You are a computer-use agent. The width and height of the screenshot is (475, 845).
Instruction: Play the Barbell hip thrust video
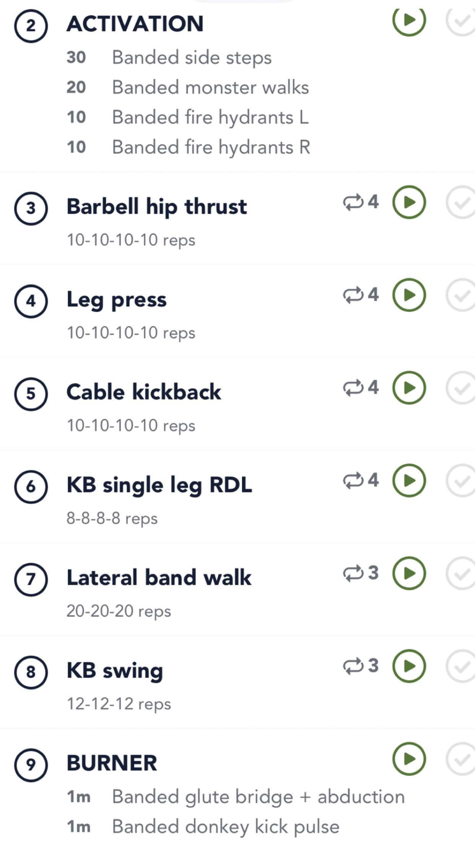[409, 202]
